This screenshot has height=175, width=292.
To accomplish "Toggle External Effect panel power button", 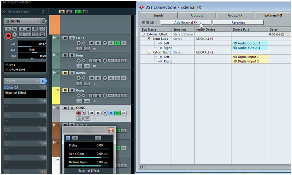I will tap(68, 138).
